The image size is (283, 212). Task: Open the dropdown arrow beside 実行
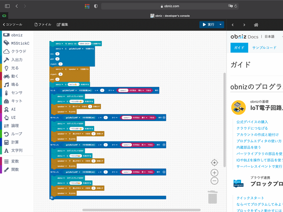221,25
